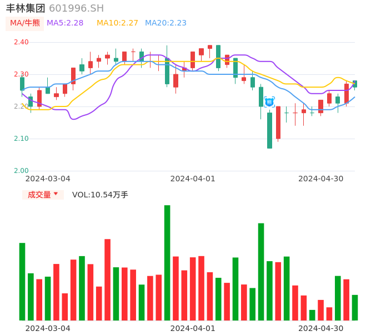Click the blue bear marker icon on the chart
Image resolution: width=381 pixels, height=336 pixels.
tap(269, 102)
